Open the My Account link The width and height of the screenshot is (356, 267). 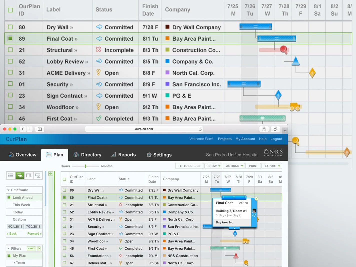[x=245, y=139]
